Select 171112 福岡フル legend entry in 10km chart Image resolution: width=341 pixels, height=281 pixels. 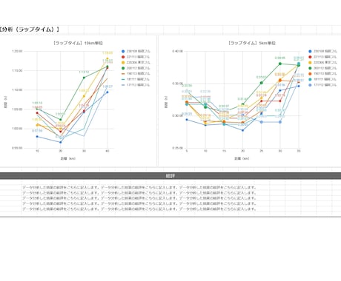136,85
